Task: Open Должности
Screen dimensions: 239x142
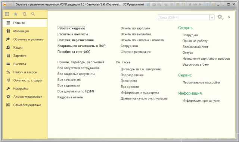Action: point(128,81)
